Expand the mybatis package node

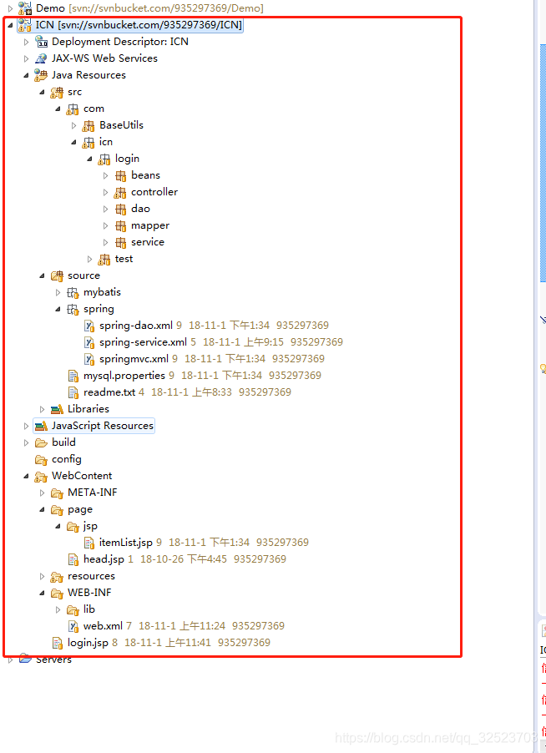58,292
